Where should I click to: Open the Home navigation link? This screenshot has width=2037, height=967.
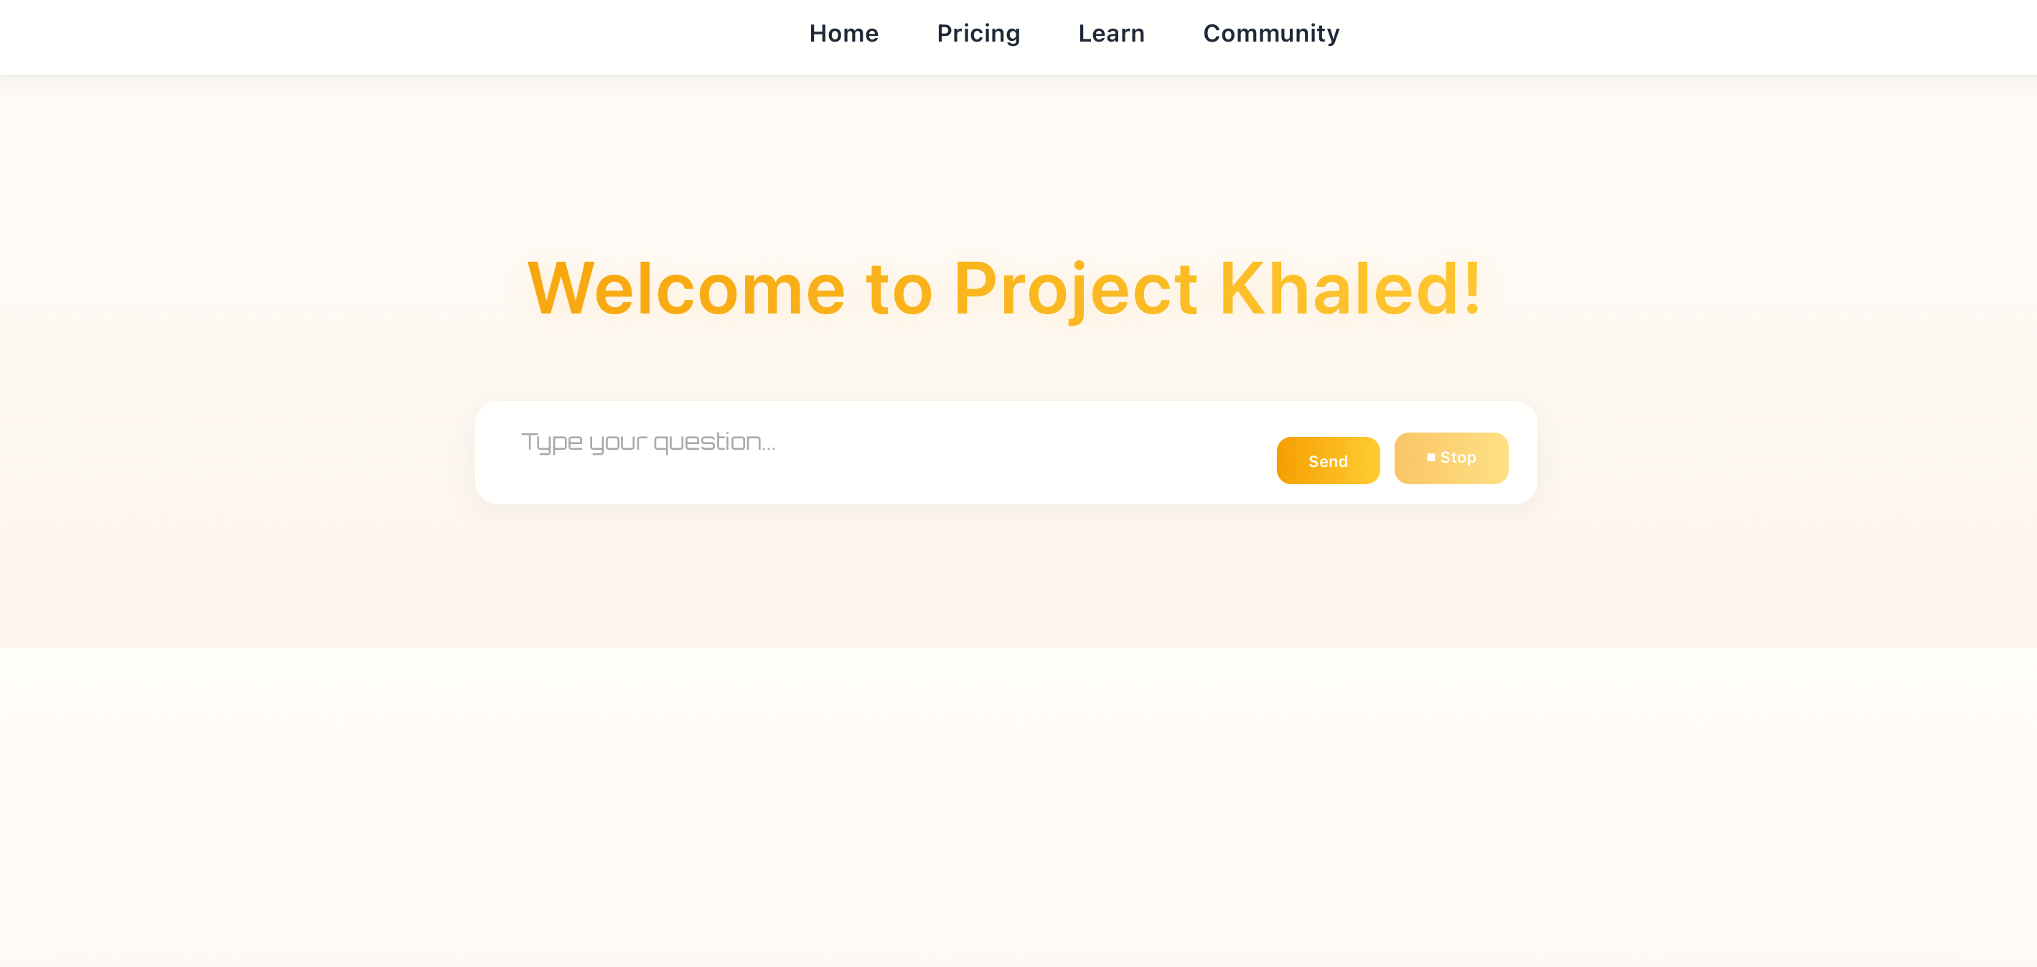[x=843, y=33]
